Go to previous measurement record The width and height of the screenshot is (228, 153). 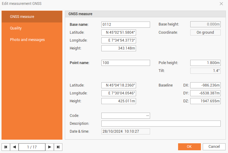point(14,147)
